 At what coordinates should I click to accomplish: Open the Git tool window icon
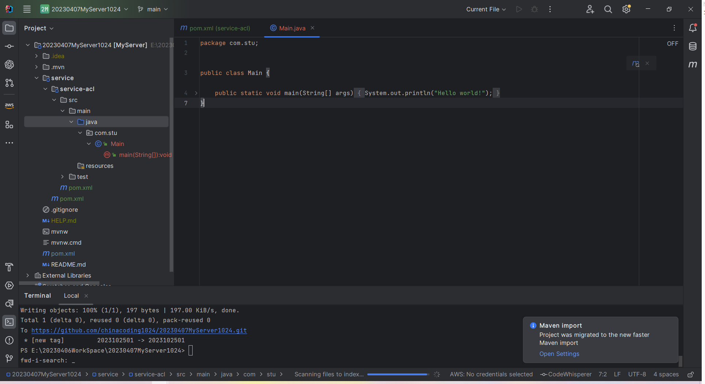coord(10,358)
